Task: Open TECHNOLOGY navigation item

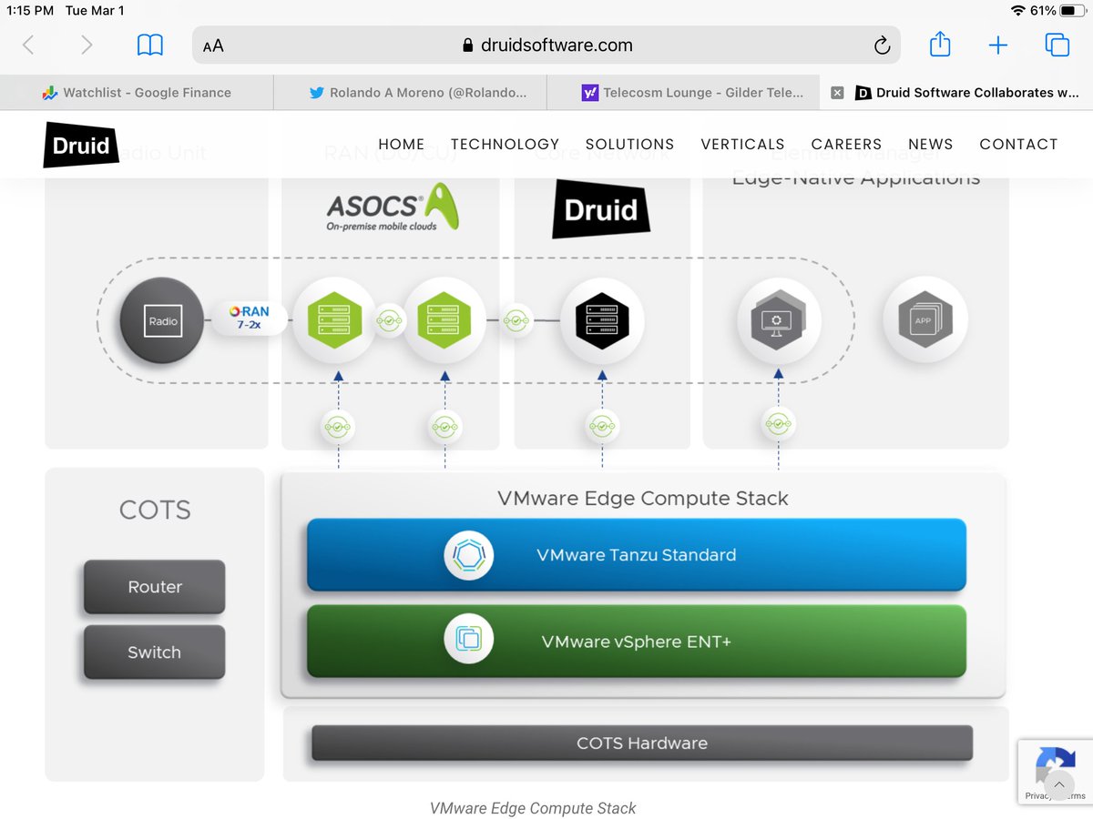Action: 505,144
